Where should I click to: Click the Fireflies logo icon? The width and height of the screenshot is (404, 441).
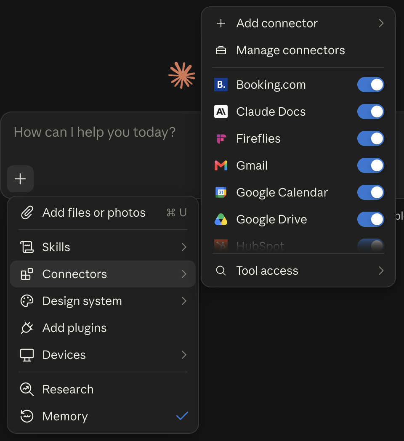click(221, 139)
